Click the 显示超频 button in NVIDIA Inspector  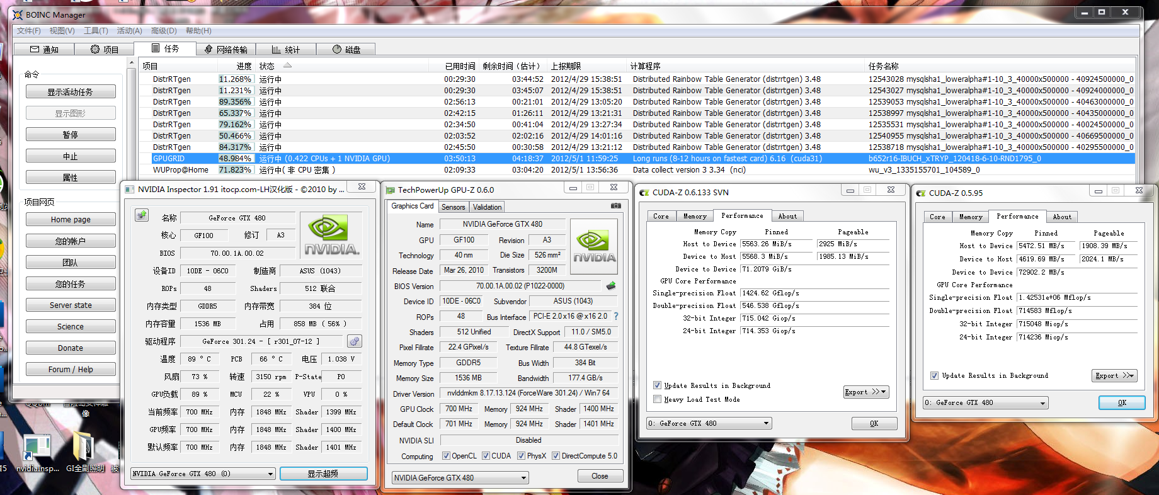pyautogui.click(x=323, y=474)
